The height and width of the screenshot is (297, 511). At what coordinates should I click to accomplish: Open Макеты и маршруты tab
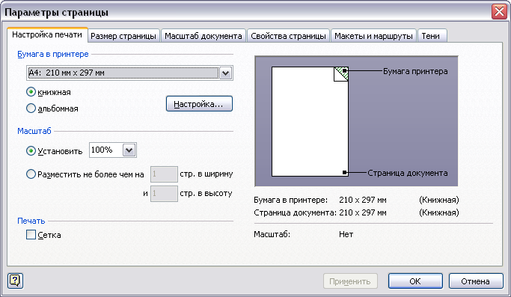pyautogui.click(x=373, y=36)
